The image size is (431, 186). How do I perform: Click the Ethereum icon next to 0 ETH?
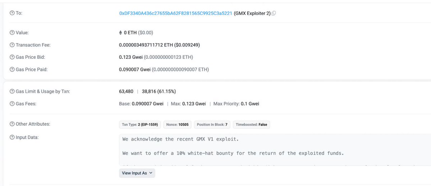(120, 33)
